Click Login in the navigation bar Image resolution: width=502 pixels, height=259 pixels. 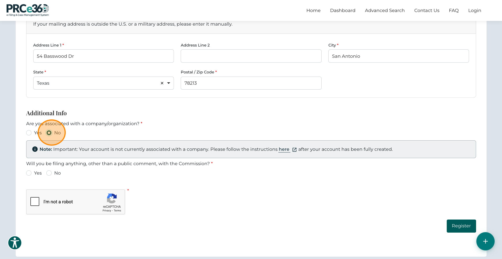pos(475,10)
